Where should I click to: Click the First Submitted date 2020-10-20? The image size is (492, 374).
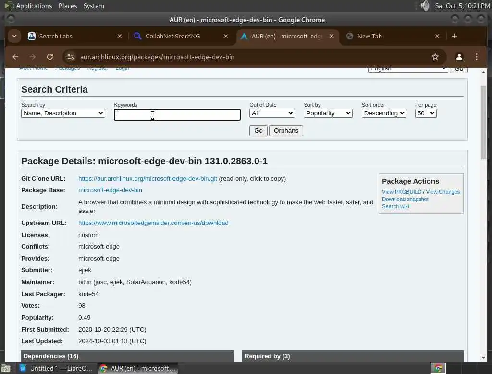tap(112, 330)
